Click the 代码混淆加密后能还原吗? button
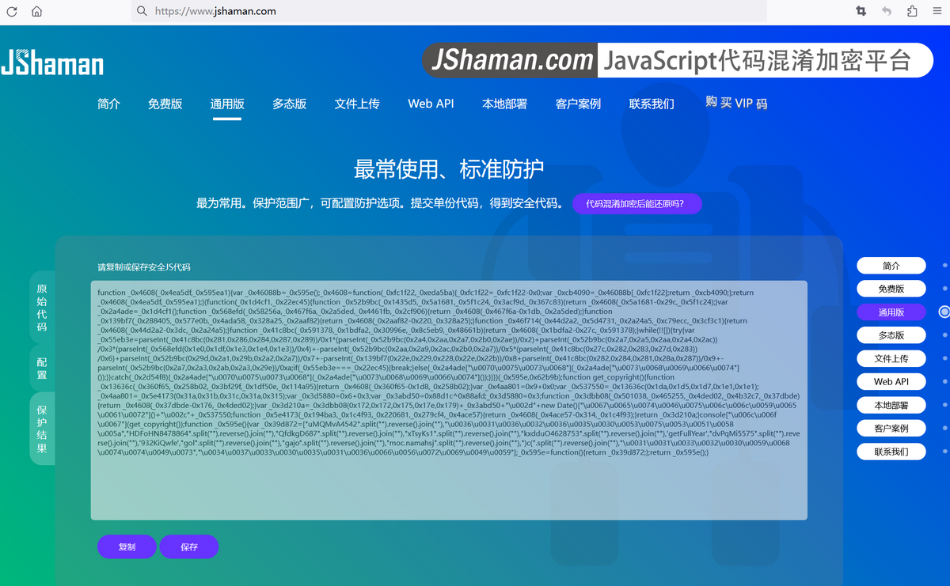 (637, 203)
